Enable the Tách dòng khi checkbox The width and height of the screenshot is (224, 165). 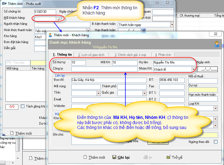23,106
